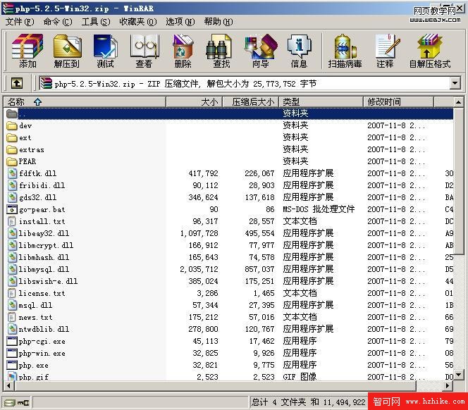Click the ext folder icon
The image size is (468, 410).
[12, 137]
